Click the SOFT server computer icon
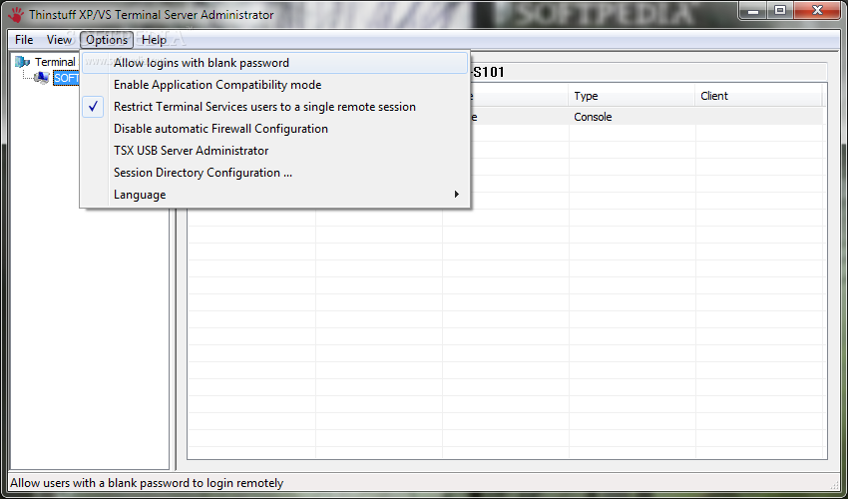This screenshot has width=848, height=499. tap(41, 78)
